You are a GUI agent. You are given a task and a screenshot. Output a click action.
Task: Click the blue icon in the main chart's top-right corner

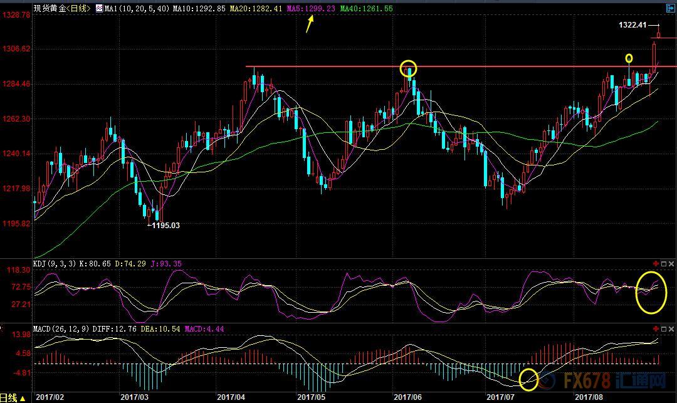669,8
